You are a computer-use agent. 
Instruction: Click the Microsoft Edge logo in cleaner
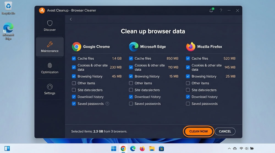click(134, 47)
